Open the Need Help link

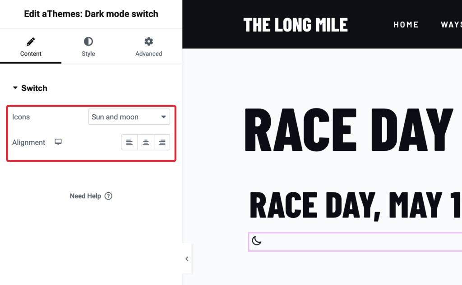(x=85, y=196)
